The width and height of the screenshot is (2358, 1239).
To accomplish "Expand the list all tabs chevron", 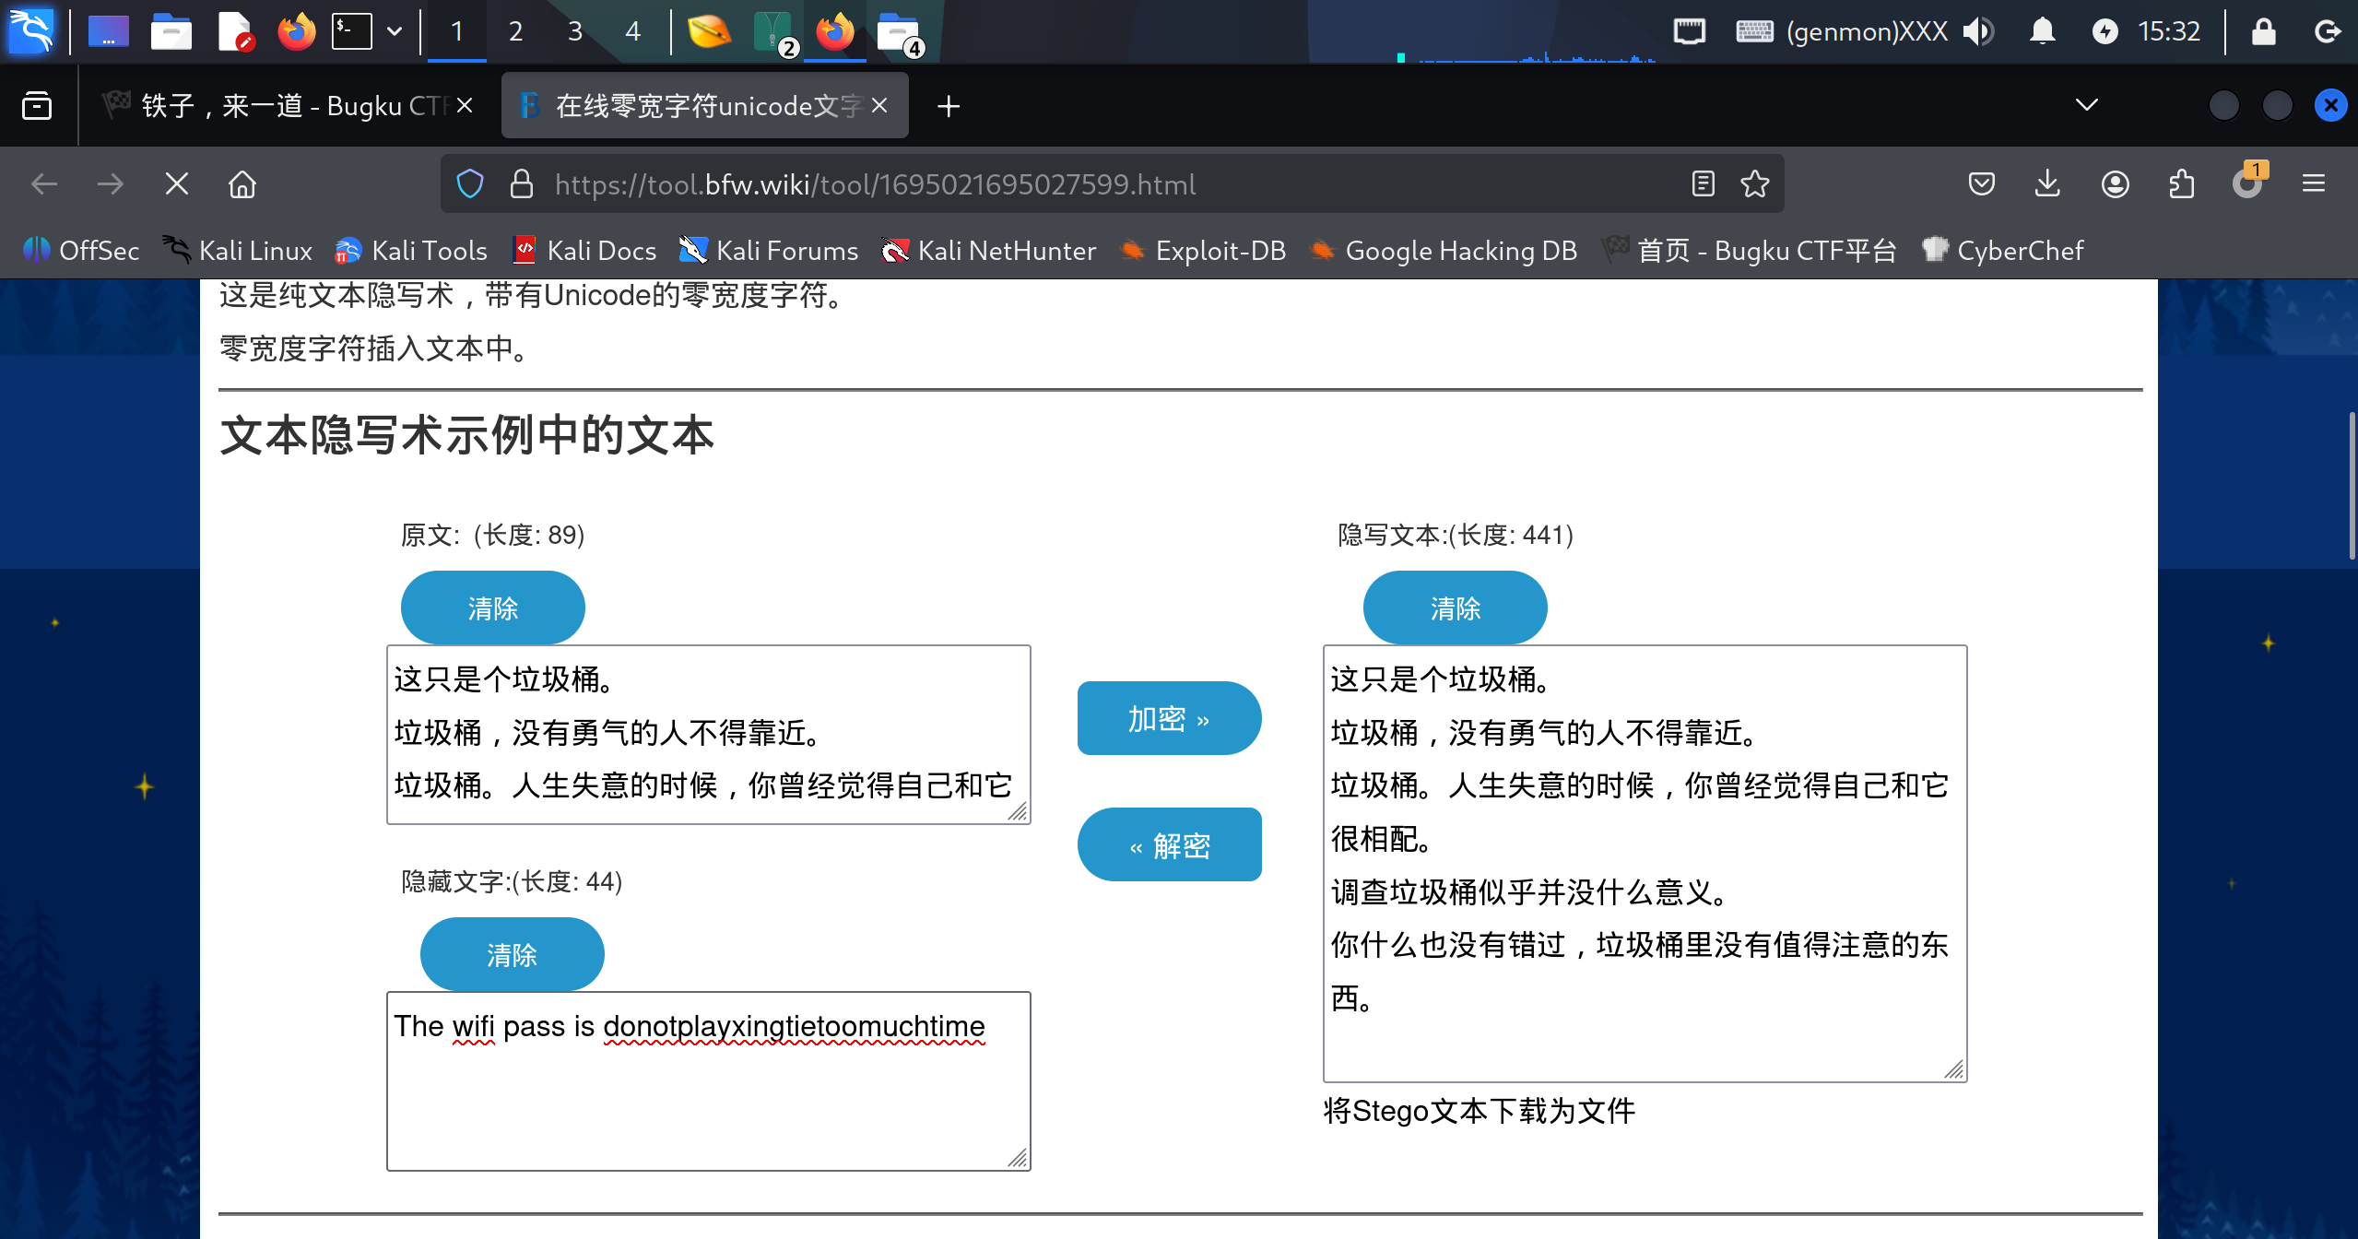I will pos(2086,105).
